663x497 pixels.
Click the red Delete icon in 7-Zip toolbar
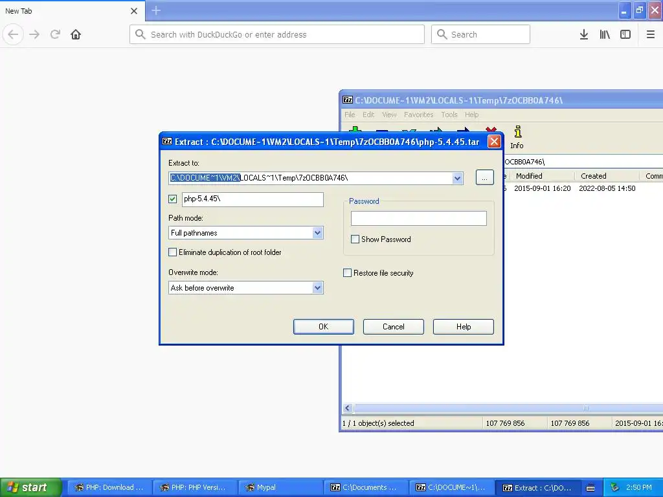click(491, 129)
